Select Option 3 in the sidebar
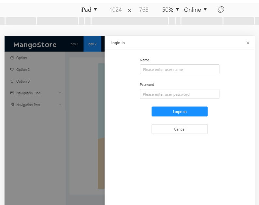This screenshot has width=259, height=205. 35,81
